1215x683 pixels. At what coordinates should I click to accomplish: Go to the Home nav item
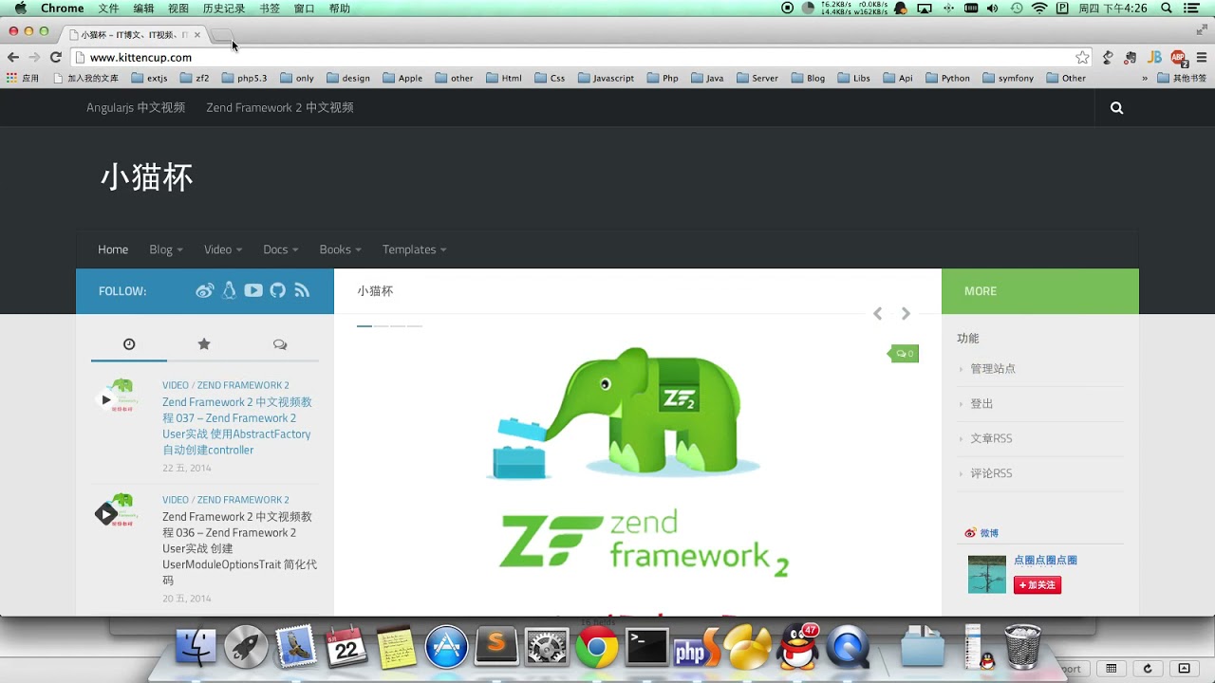[x=113, y=249]
